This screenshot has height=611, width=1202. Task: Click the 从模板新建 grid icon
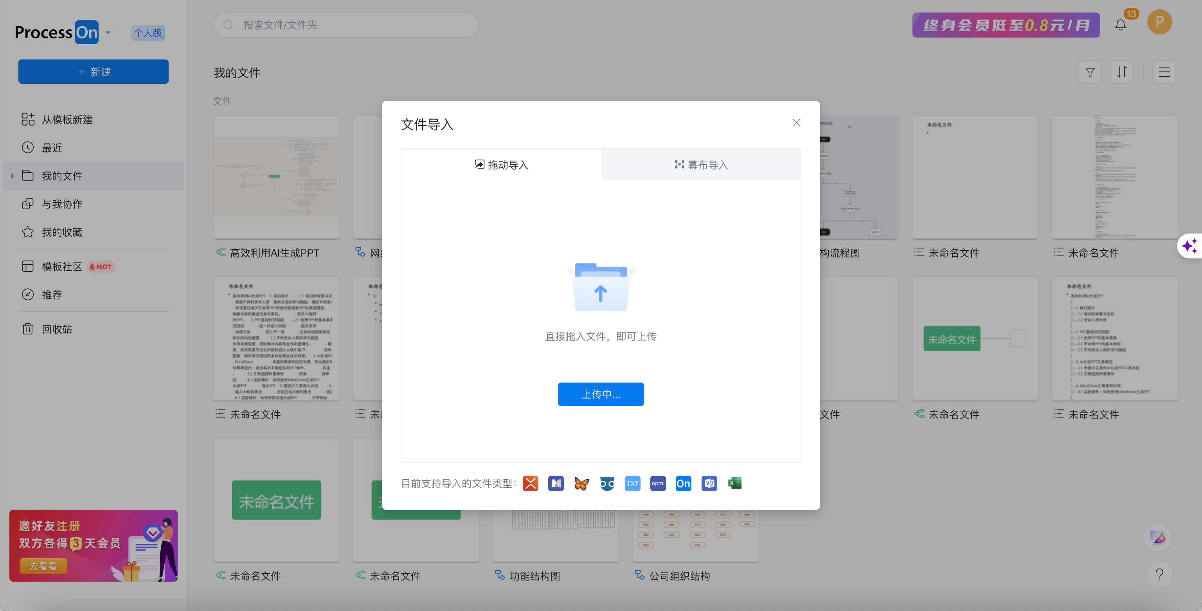click(28, 119)
